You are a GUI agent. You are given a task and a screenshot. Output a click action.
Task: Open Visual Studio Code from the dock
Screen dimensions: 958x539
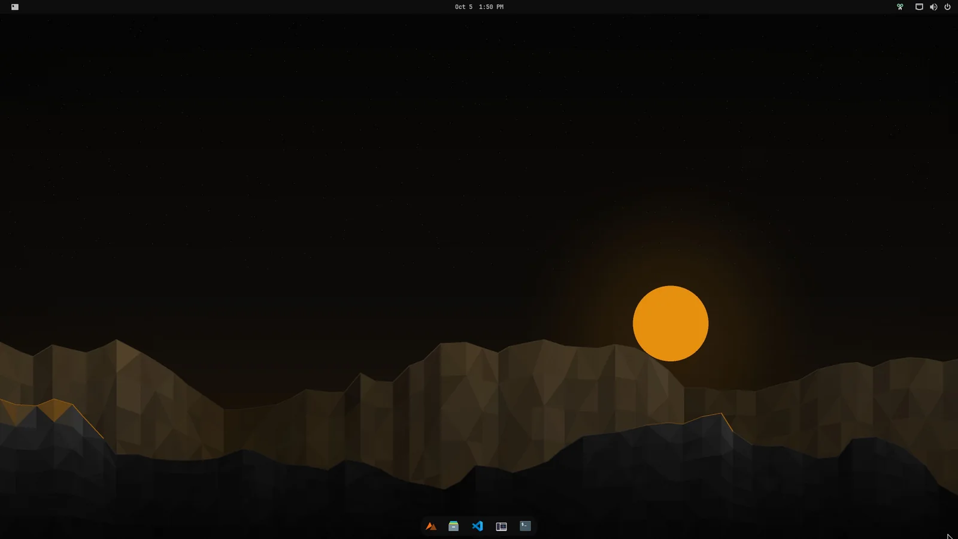point(477,526)
